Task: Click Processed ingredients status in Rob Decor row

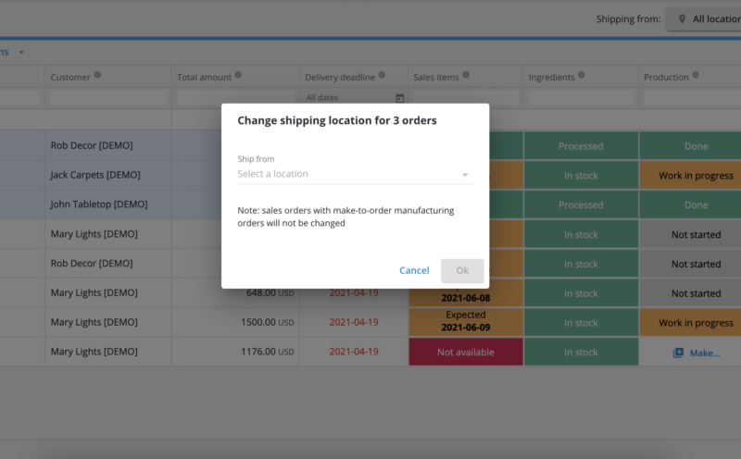Action: (x=581, y=146)
